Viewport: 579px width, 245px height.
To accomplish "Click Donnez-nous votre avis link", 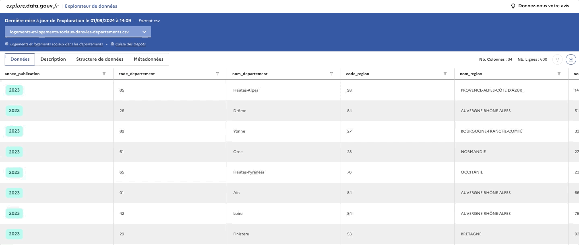I will [x=544, y=6].
